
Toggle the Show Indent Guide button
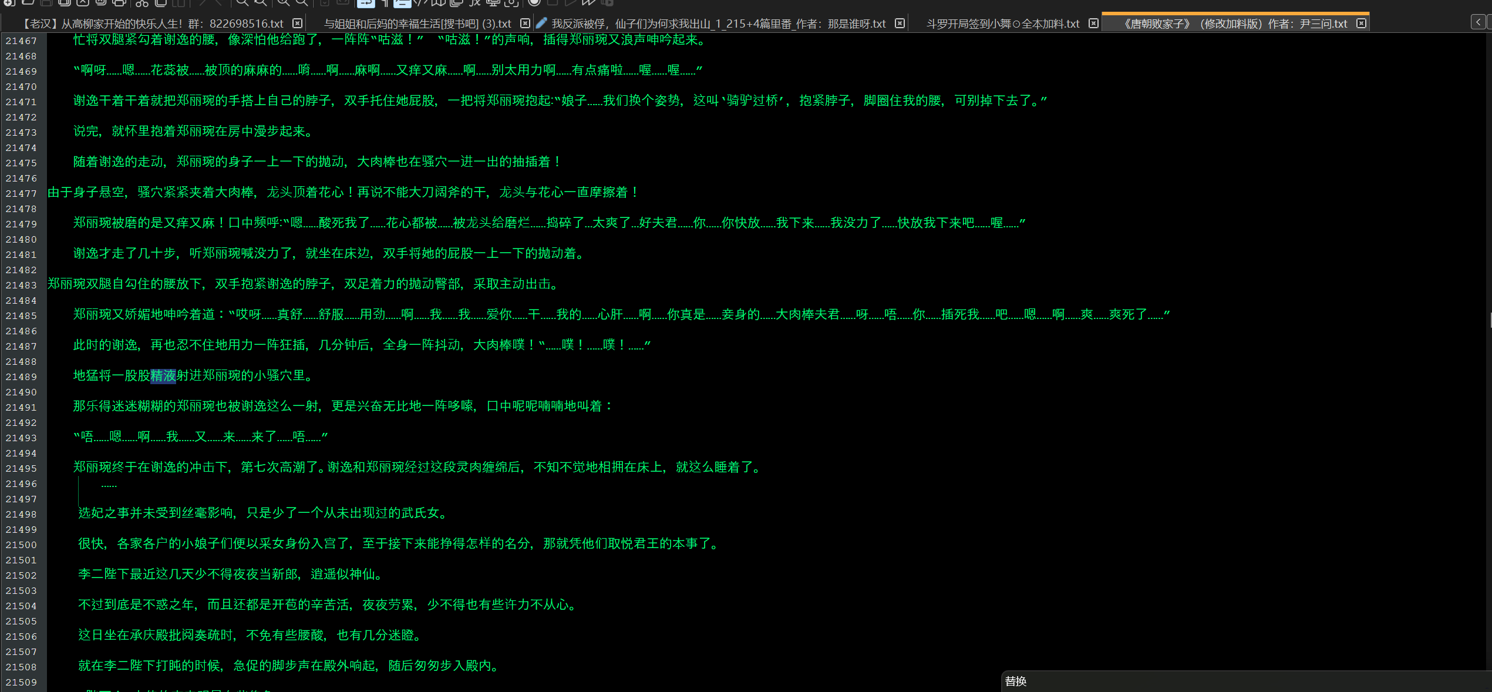point(402,3)
